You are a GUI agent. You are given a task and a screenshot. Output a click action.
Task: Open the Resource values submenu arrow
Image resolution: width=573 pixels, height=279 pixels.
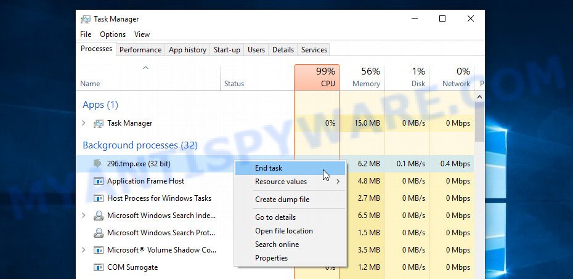pos(338,182)
